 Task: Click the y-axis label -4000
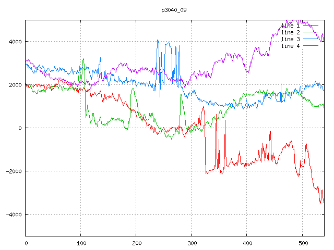(x=14, y=215)
